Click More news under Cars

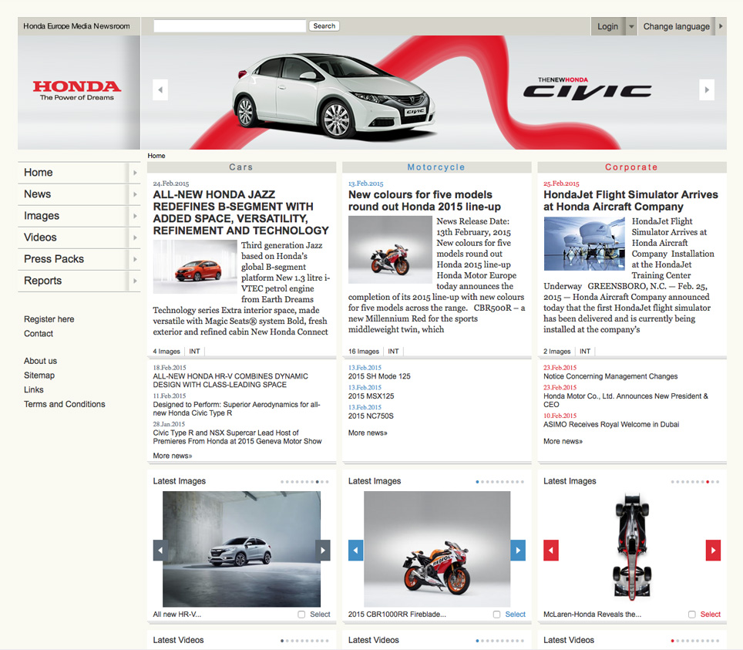(173, 456)
